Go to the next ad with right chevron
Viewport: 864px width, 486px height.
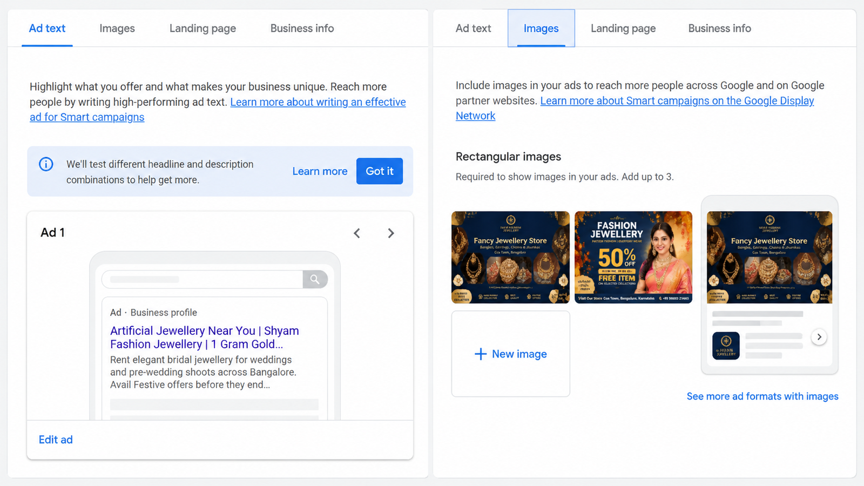[391, 233]
